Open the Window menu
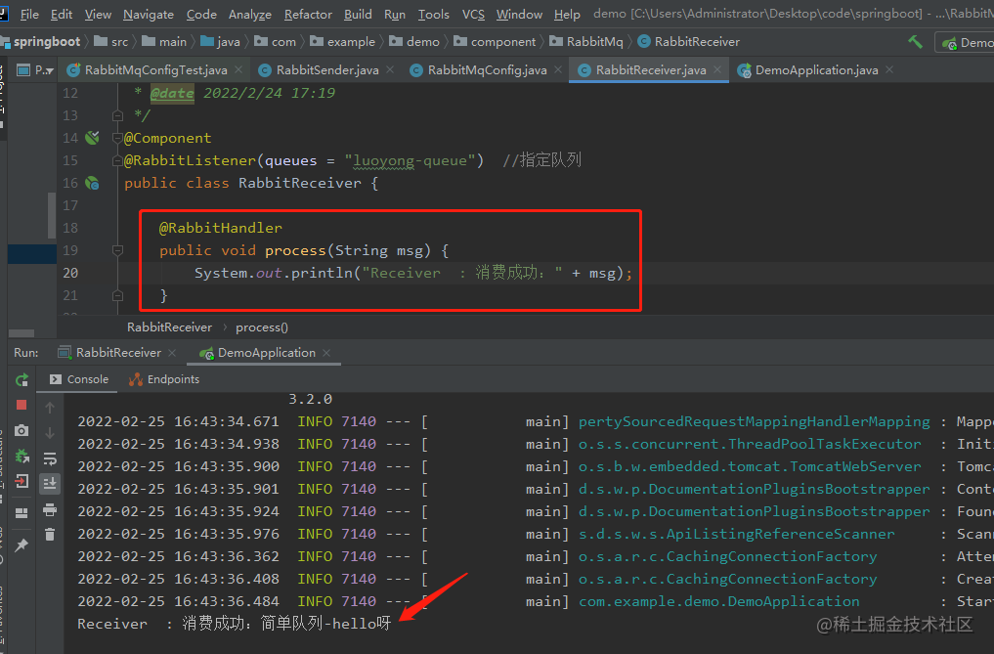 [x=519, y=14]
